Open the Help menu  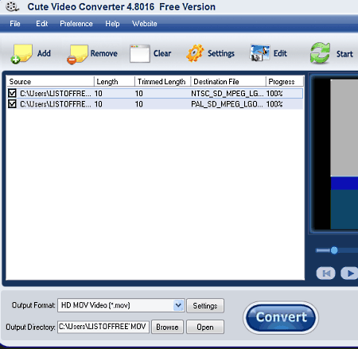point(112,24)
